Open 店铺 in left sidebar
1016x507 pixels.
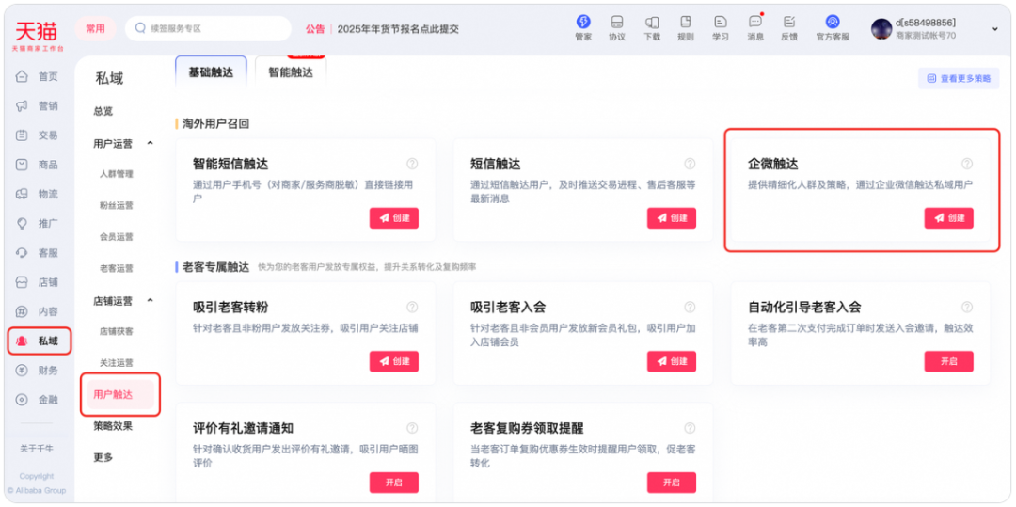click(37, 282)
